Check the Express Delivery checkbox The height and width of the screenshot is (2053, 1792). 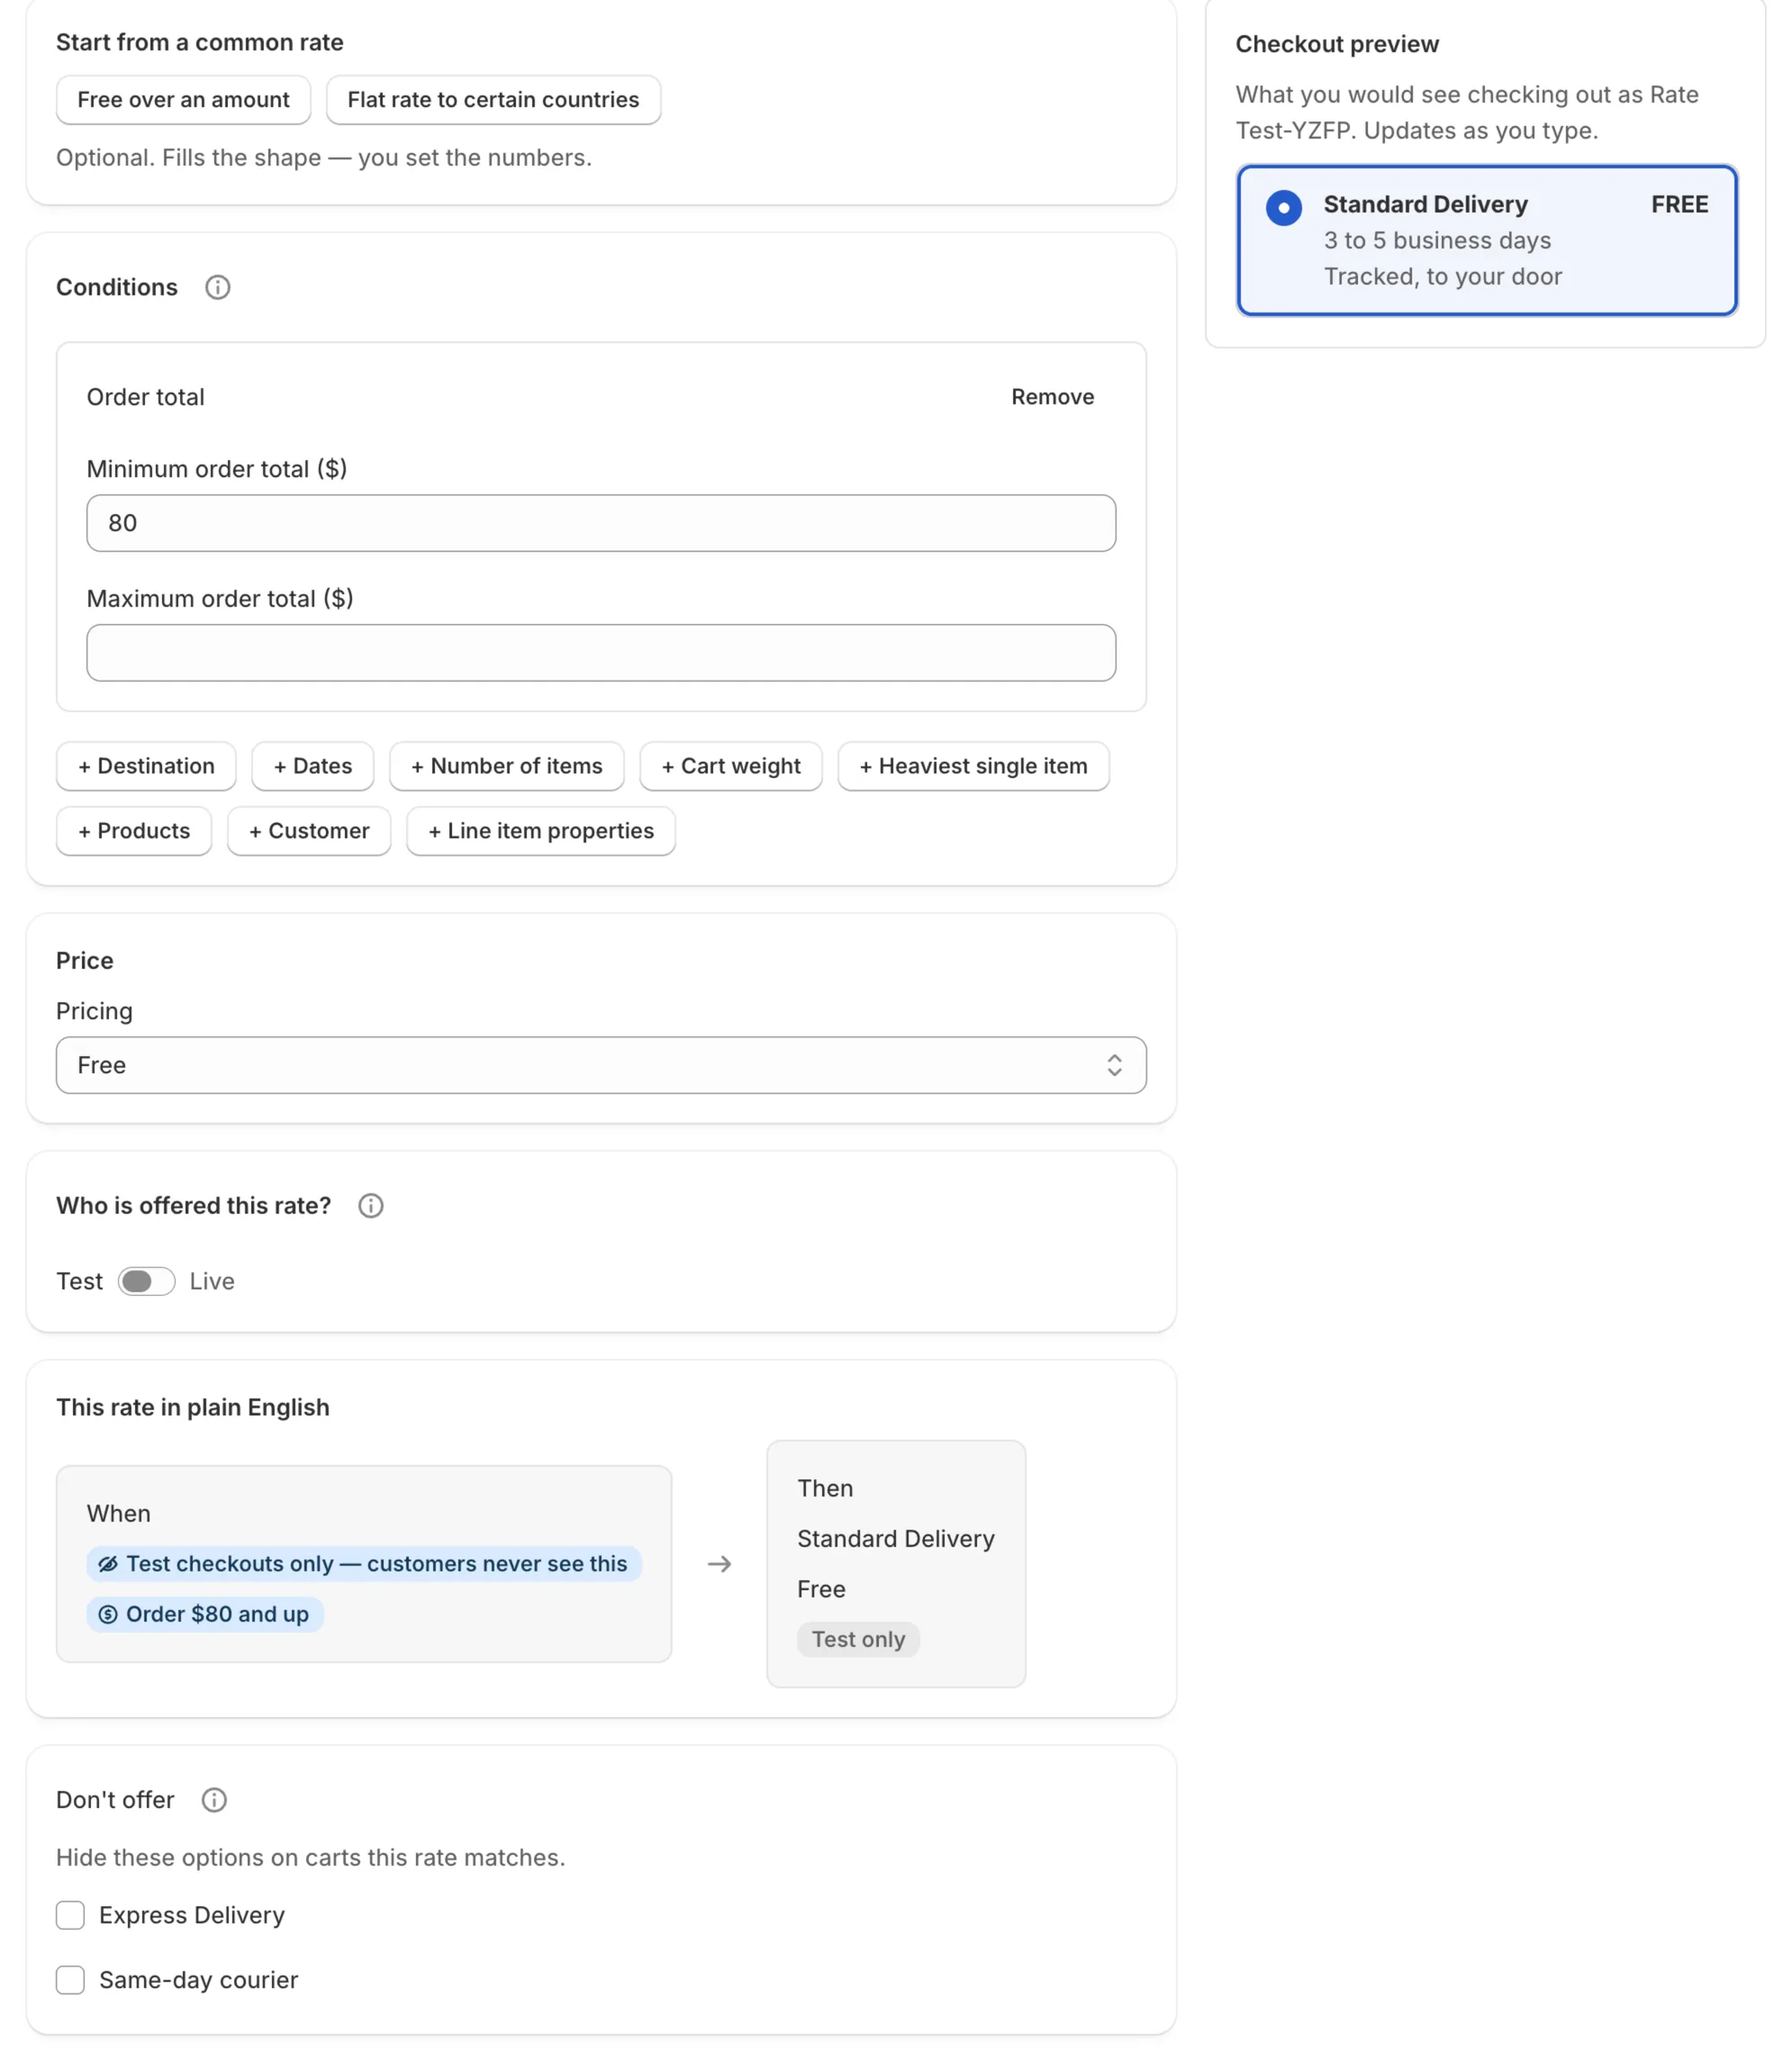[x=70, y=1915]
